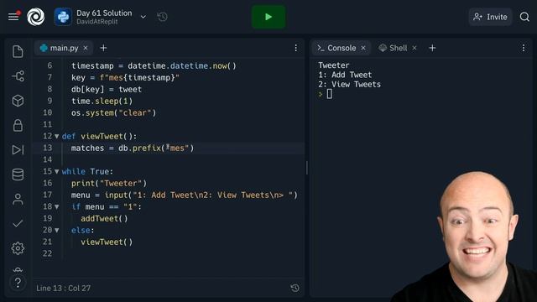Collapse the else block fold arrow
The width and height of the screenshot is (537, 302).
coord(57,231)
